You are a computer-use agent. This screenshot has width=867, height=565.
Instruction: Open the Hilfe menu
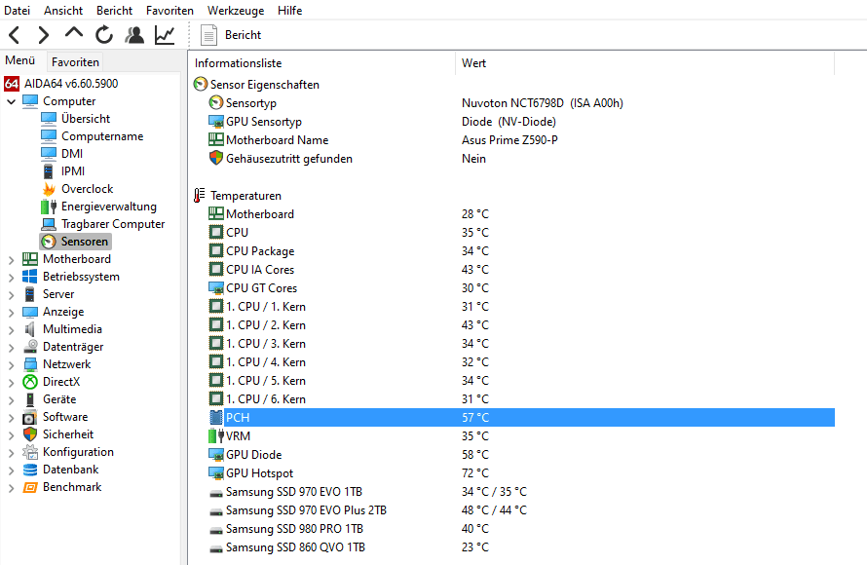point(289,11)
